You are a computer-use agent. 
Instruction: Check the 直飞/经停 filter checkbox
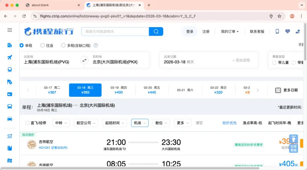27,123
